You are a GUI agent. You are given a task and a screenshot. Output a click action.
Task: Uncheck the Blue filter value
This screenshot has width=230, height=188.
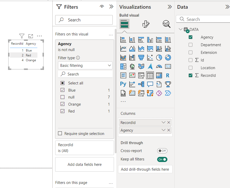point(63,90)
